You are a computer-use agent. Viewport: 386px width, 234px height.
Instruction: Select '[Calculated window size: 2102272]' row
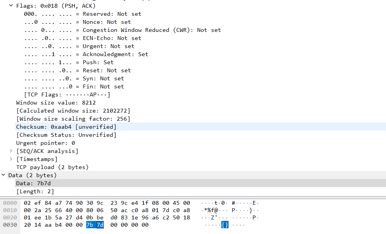73,111
